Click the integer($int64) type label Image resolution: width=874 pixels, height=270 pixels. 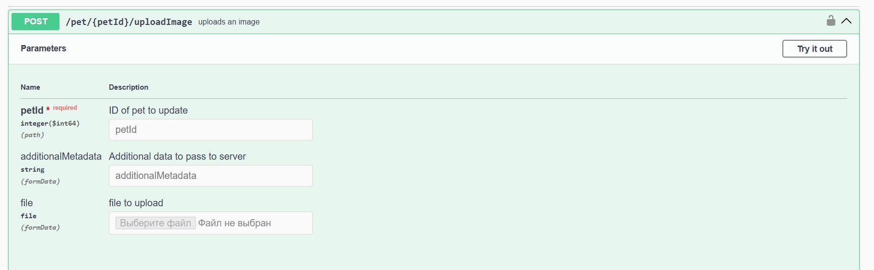coord(50,123)
